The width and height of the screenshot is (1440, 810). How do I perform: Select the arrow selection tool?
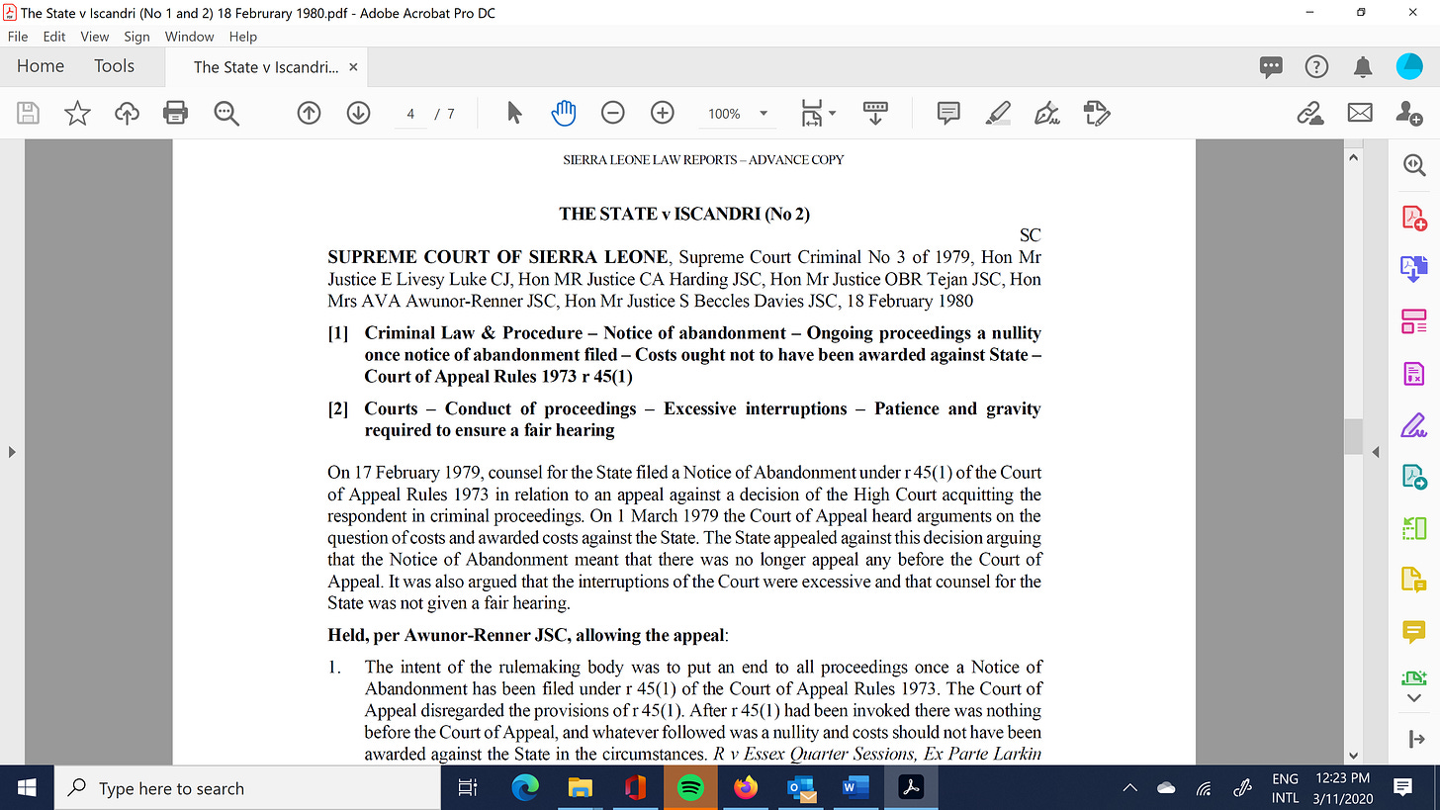[x=513, y=114]
